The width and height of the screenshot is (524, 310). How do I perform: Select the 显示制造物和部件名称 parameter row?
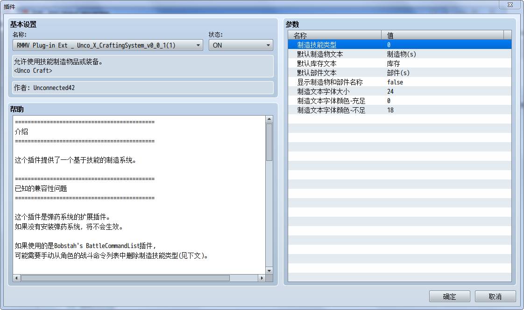[400, 82]
